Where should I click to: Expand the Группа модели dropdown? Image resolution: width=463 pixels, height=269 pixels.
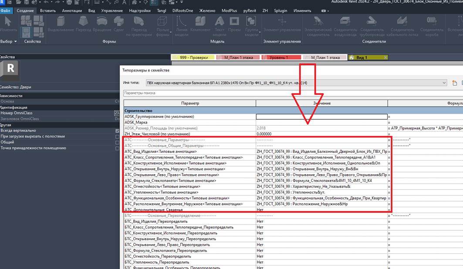(260, 32)
